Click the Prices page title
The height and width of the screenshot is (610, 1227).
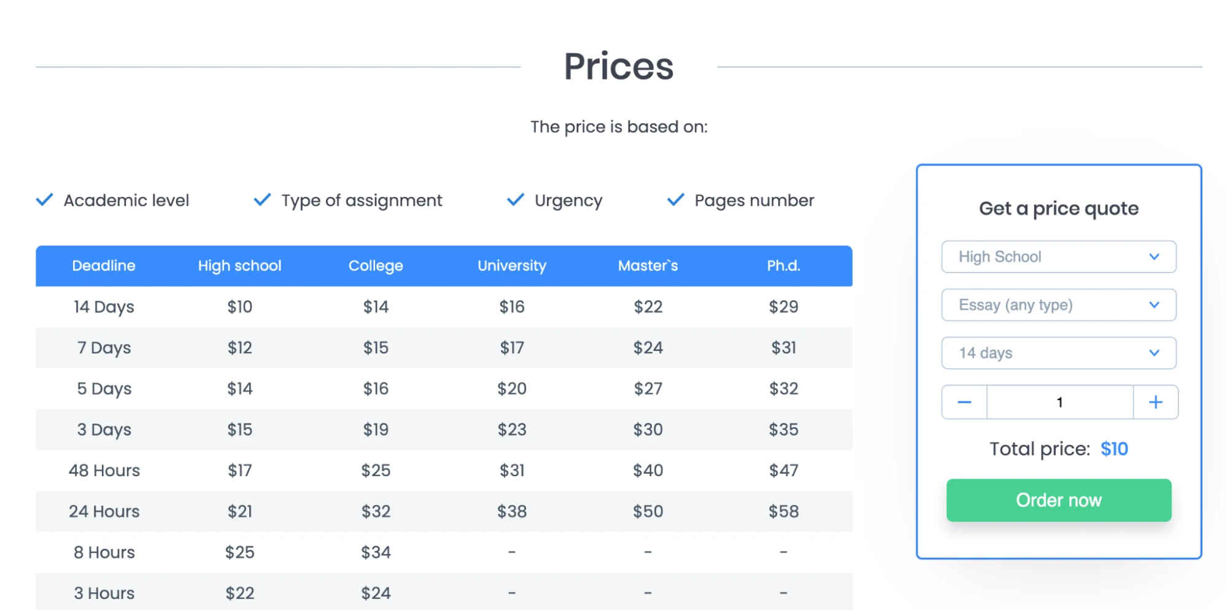click(618, 66)
